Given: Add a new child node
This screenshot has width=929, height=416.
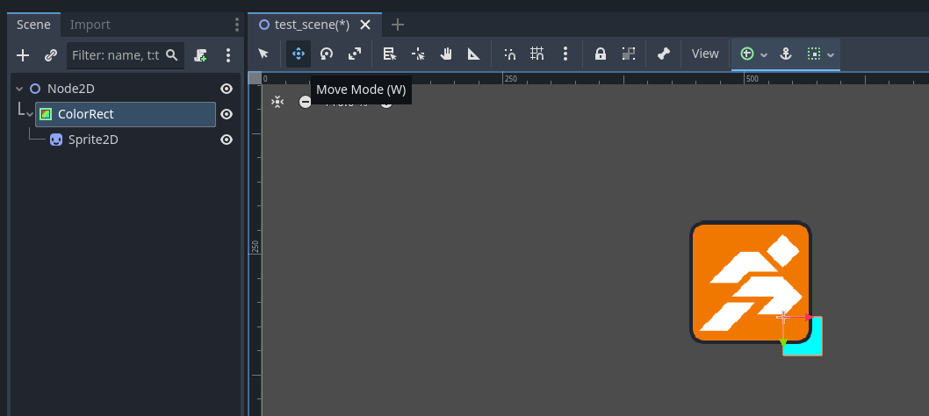Looking at the screenshot, I should 23,55.
